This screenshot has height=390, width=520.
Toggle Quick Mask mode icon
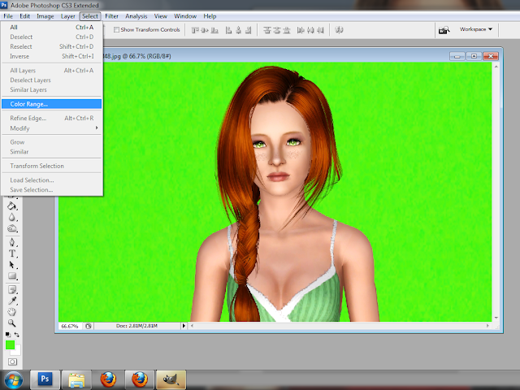[x=11, y=361]
